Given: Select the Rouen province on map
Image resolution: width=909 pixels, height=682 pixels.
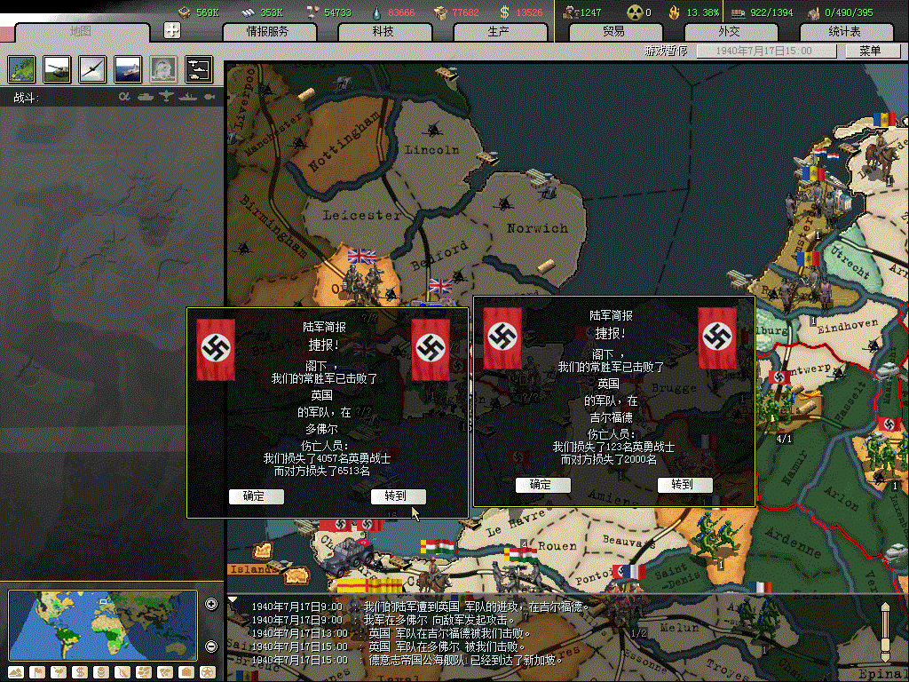Looking at the screenshot, I should [557, 546].
